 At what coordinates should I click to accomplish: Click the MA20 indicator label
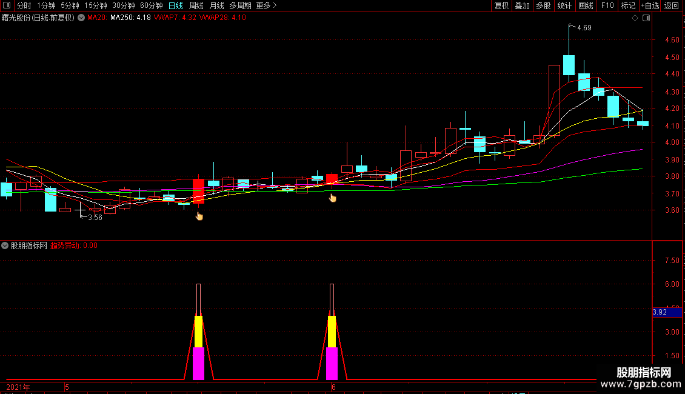[97, 18]
